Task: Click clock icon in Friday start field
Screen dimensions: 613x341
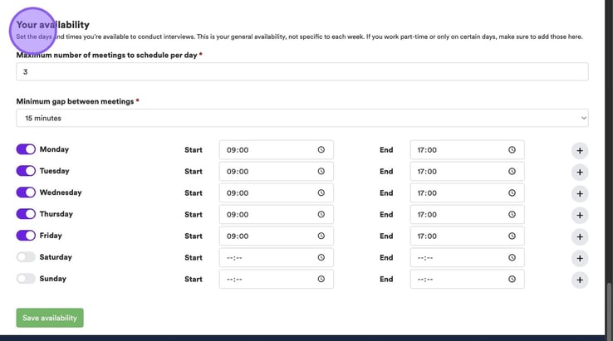Action: (x=321, y=236)
